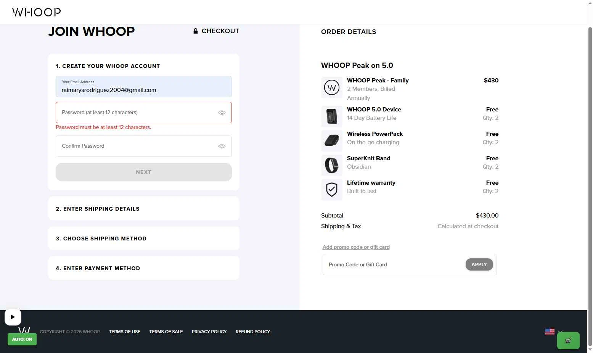Expand Enter Shipping Details section
Image resolution: width=593 pixels, height=353 pixels.
(144, 209)
